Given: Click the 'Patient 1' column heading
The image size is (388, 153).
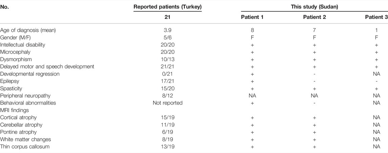Looking at the screenshot, I should tap(252, 17).
